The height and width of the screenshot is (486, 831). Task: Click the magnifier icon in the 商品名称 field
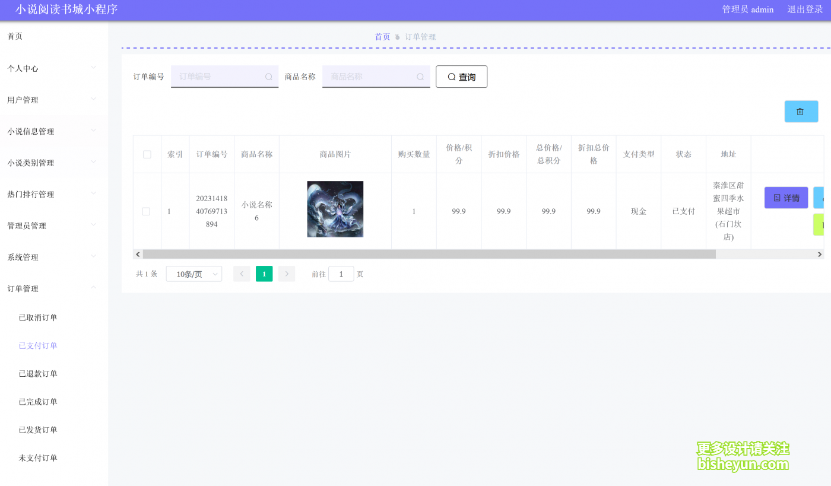coord(420,77)
